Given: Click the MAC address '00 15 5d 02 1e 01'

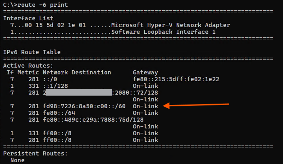Looking at the screenshot, I should coord(55,25).
